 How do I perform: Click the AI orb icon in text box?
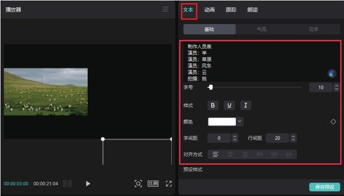(x=332, y=73)
